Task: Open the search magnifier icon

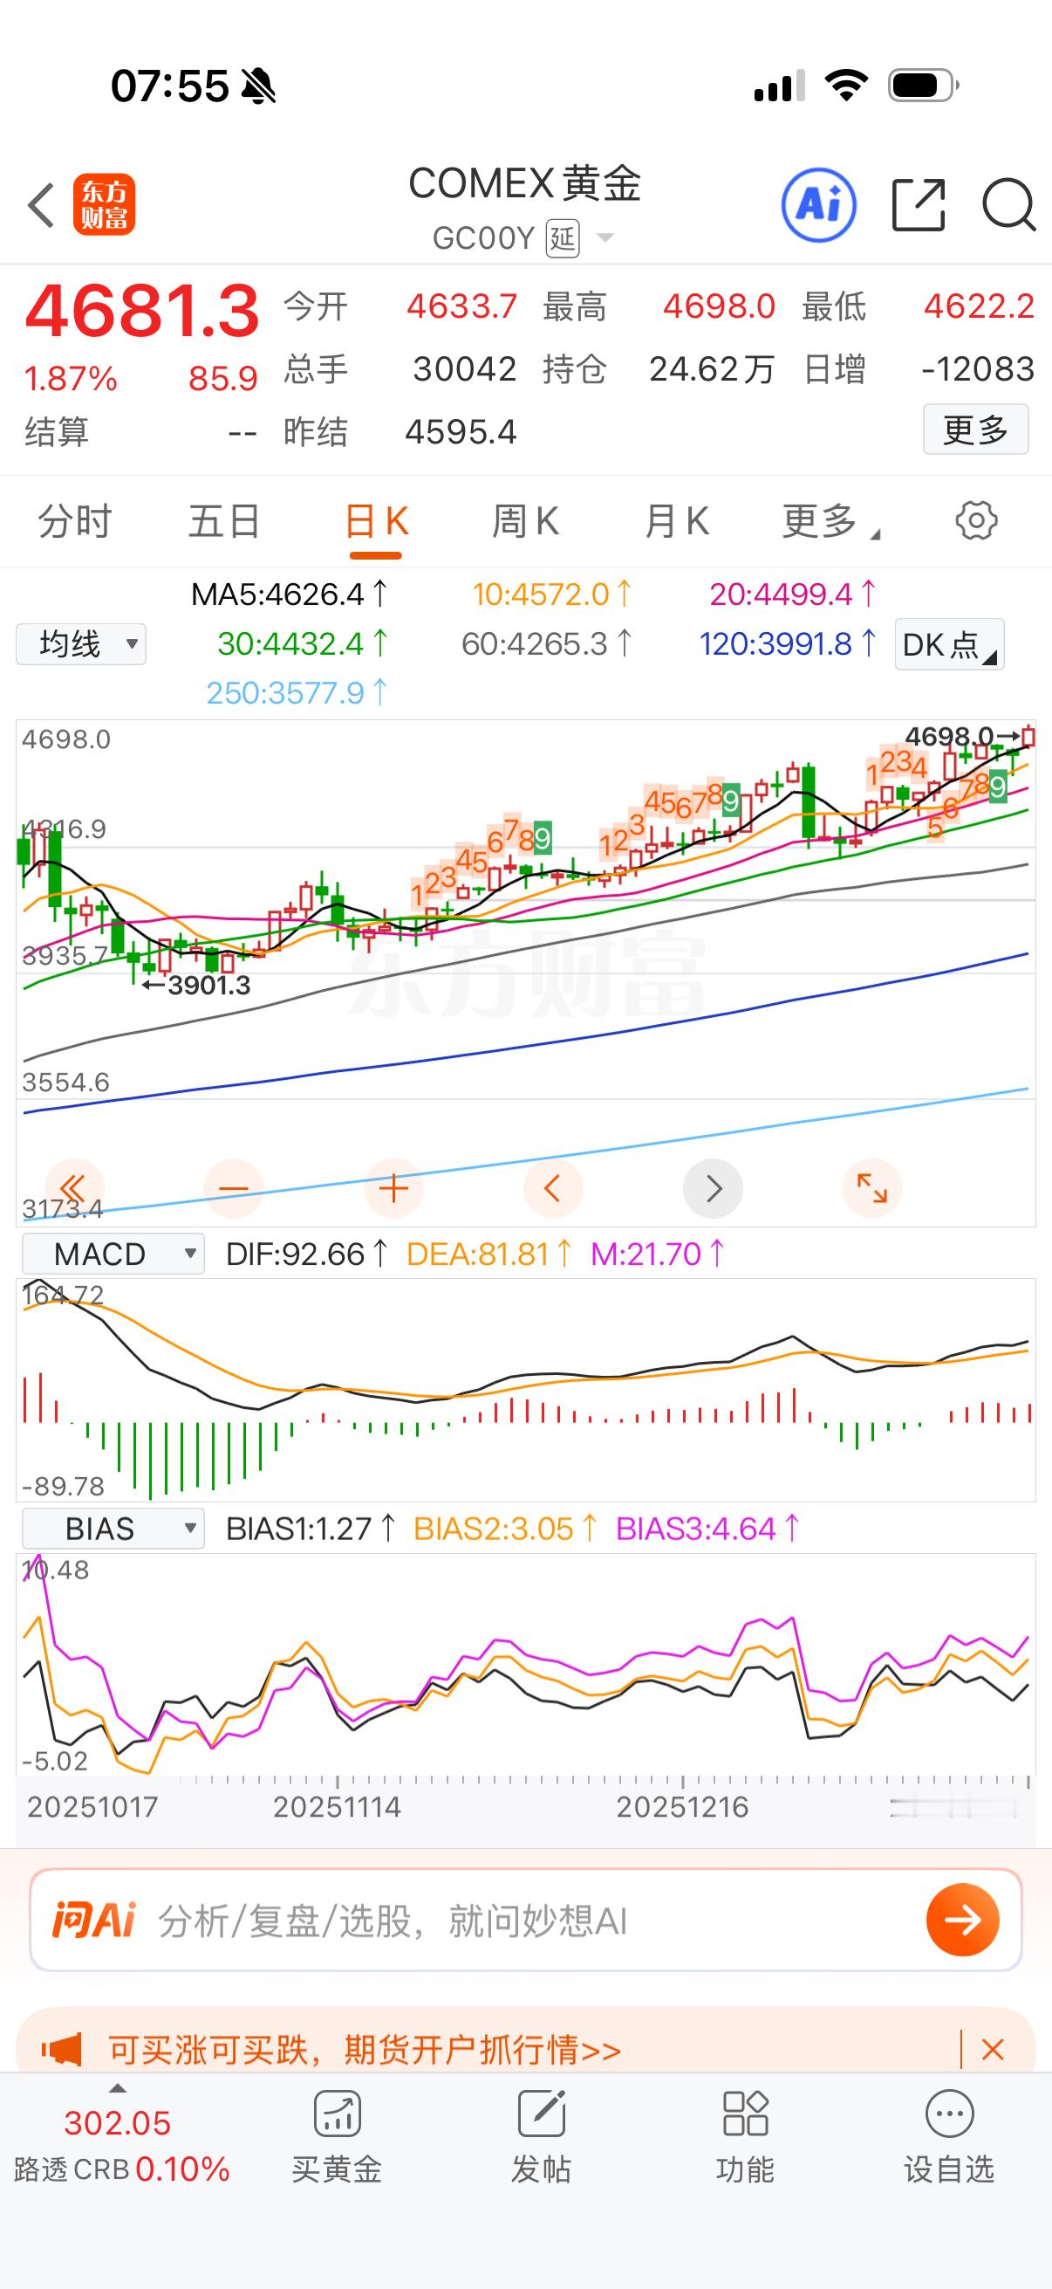Action: coord(1009,205)
